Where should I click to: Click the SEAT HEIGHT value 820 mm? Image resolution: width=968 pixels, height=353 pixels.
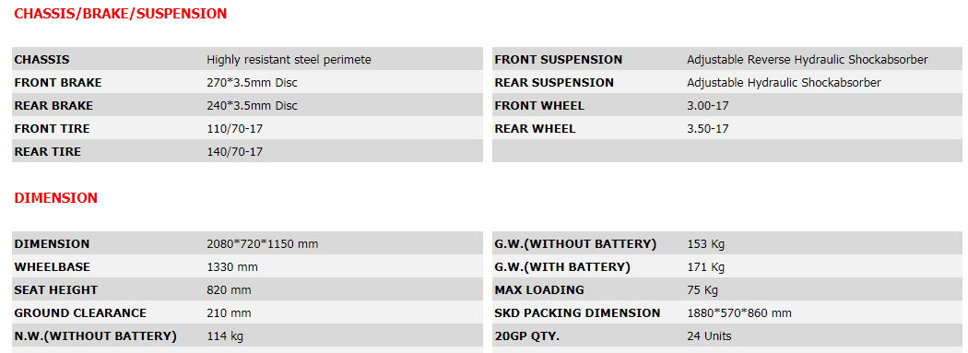tap(229, 290)
